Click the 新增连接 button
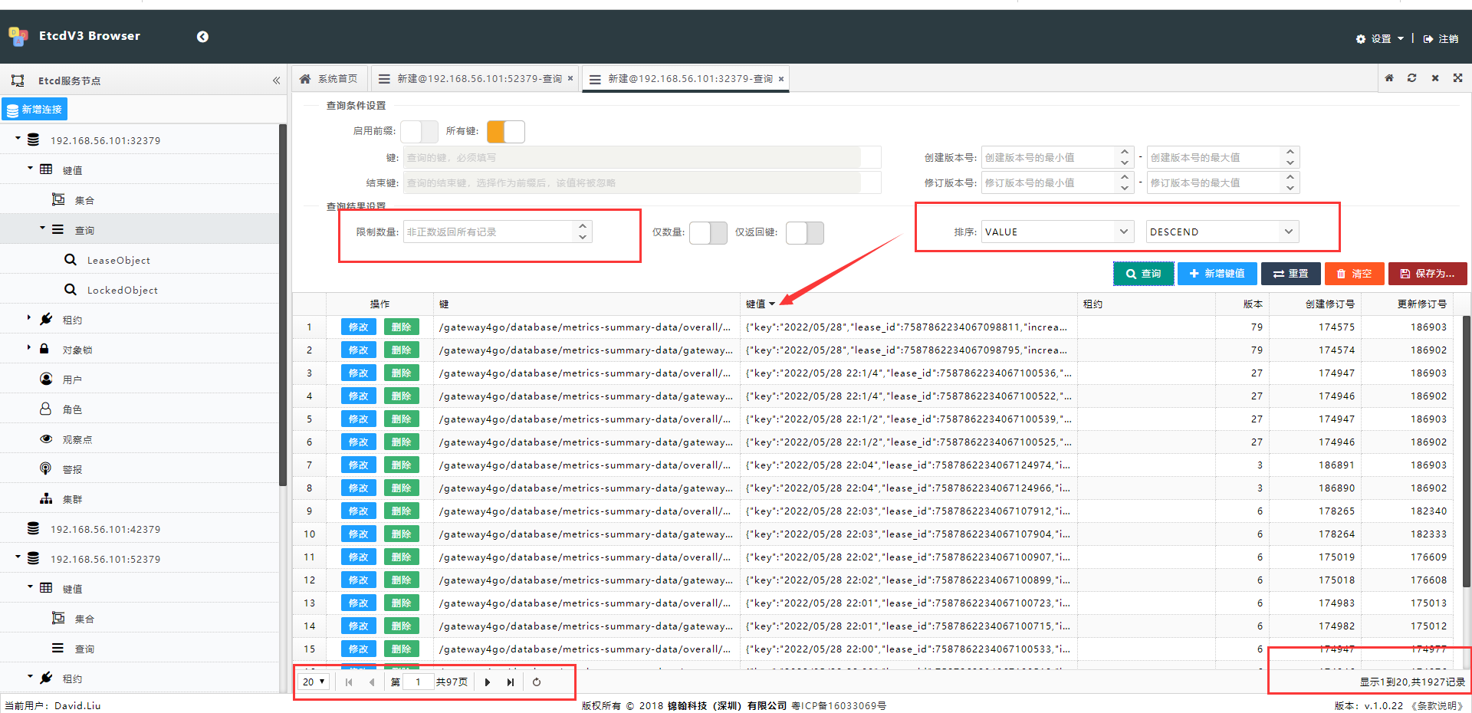The height and width of the screenshot is (713, 1472). pos(34,110)
